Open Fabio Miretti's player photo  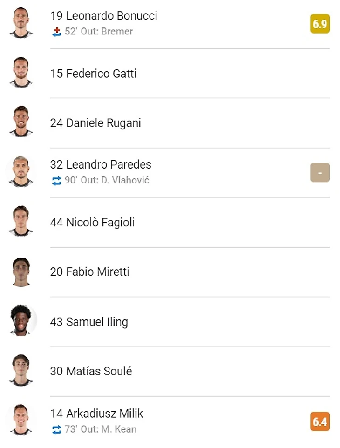click(21, 272)
